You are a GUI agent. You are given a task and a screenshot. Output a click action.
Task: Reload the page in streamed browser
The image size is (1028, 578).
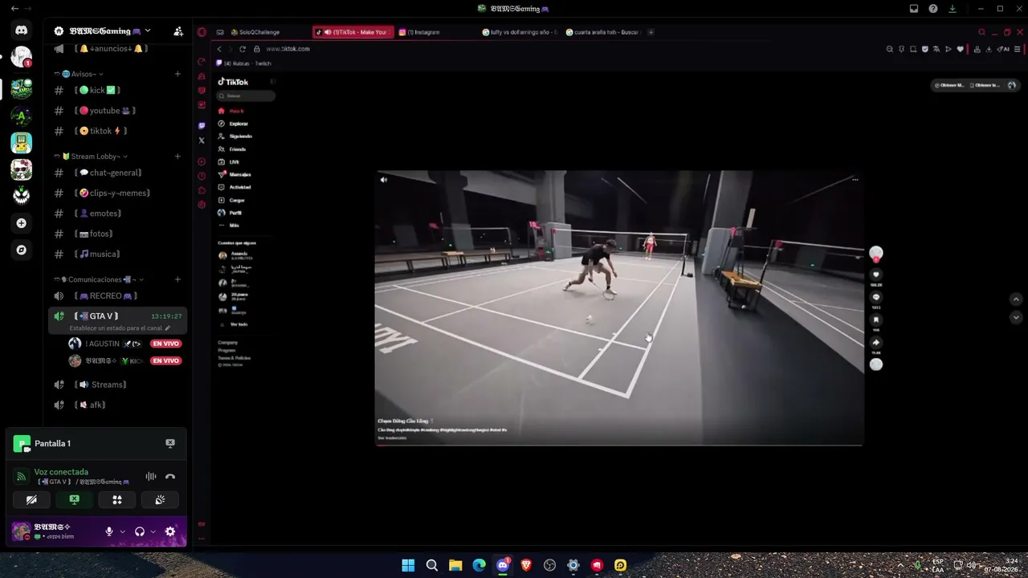pos(243,49)
